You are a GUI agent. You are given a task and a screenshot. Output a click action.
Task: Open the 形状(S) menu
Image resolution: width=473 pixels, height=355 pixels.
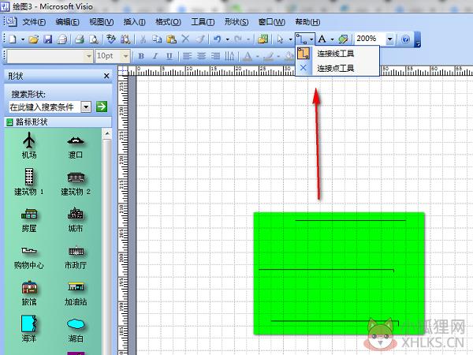[x=236, y=22]
